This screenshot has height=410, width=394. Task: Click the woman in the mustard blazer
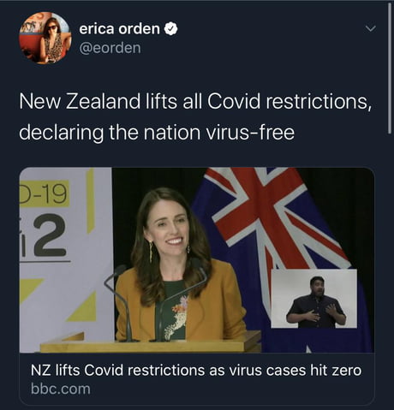(x=178, y=265)
